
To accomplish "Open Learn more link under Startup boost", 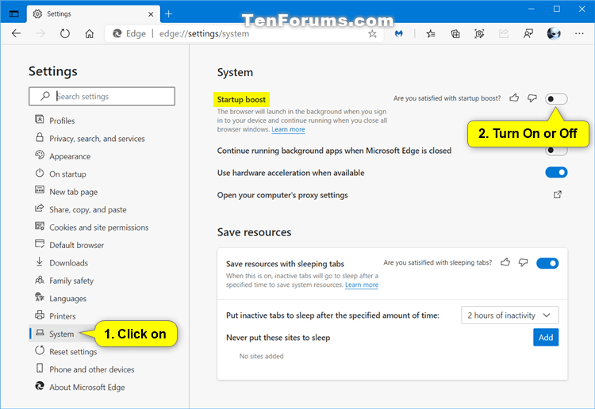I will point(288,129).
